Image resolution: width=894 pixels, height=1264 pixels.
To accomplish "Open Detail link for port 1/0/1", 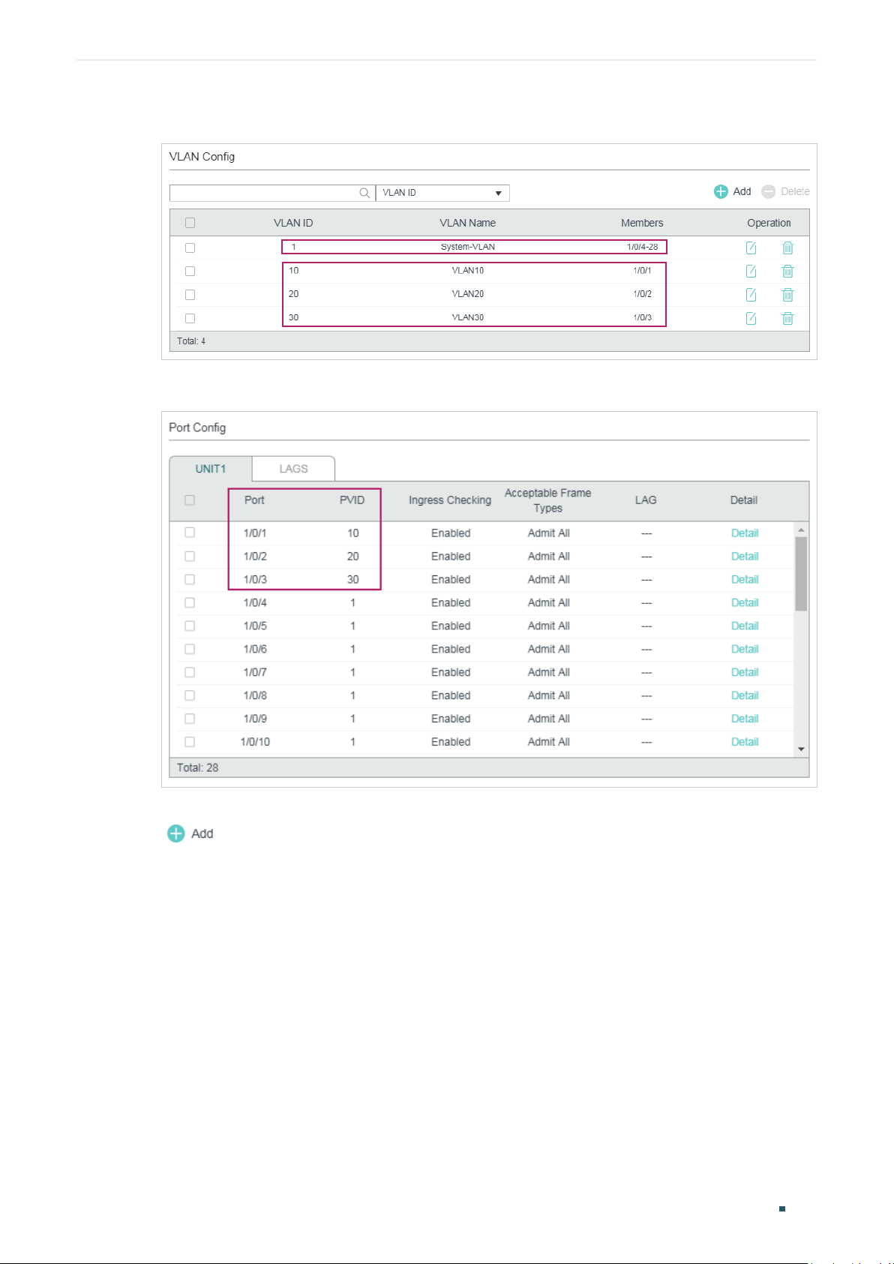I will [x=745, y=533].
